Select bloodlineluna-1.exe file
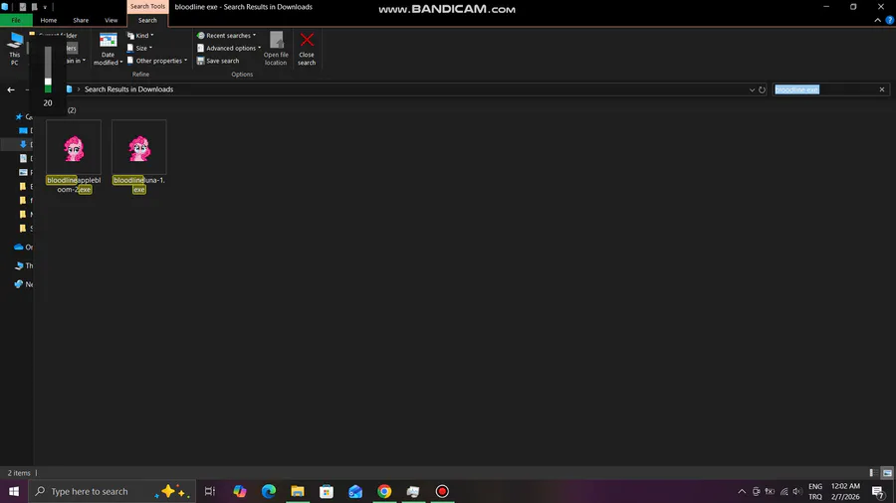Screen dimensions: 896x503 tap(138, 157)
